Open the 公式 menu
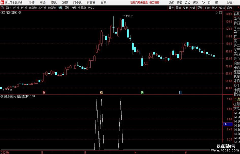Viewport: 240px width, 154px height. [187, 3]
